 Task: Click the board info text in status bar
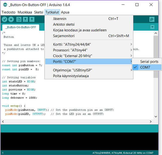(123, 153)
